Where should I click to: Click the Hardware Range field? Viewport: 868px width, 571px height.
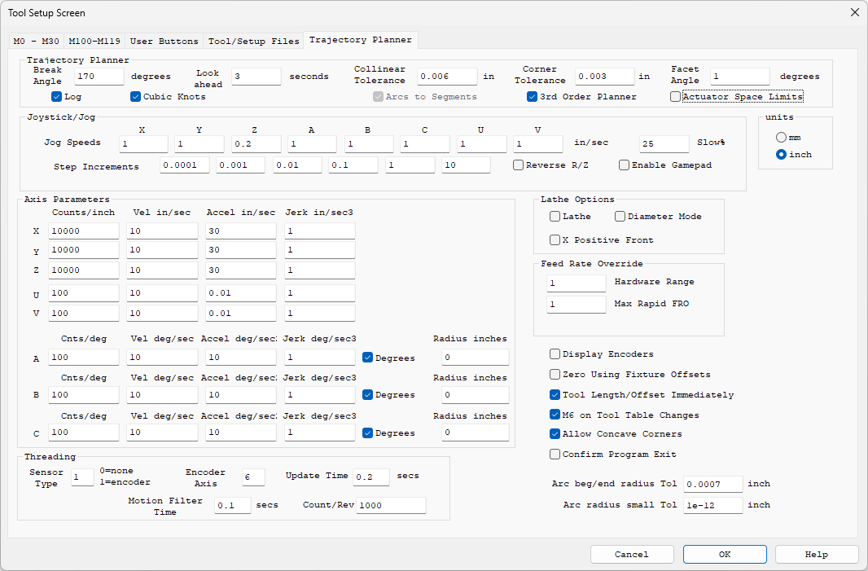pos(576,283)
